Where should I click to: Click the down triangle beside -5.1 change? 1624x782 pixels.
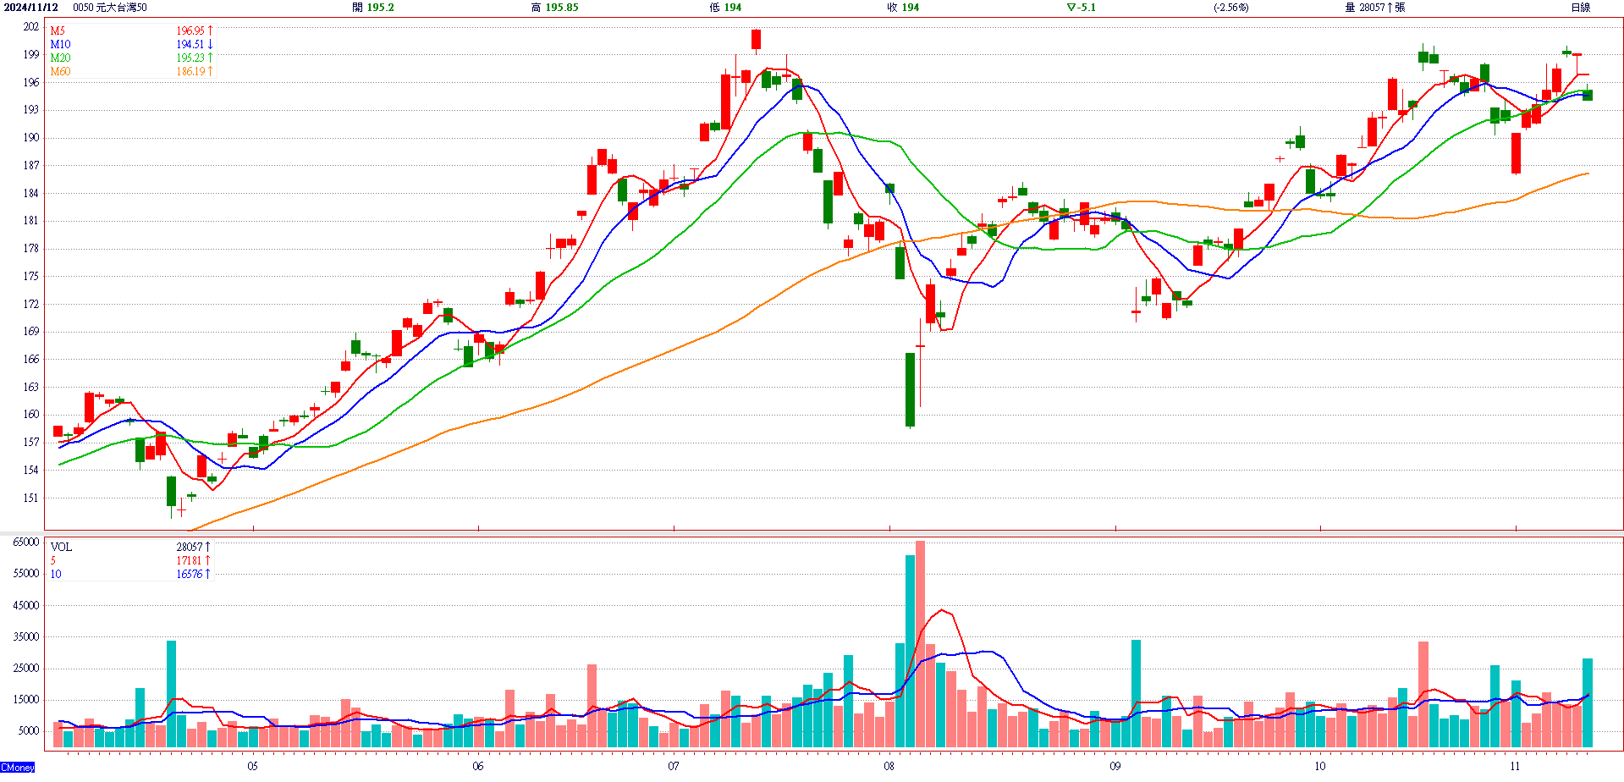pos(1071,8)
